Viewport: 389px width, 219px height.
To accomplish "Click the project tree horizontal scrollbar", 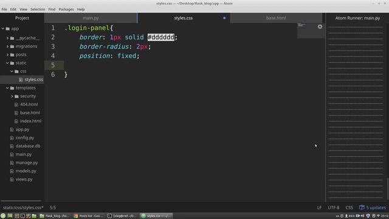I will coord(21,201).
